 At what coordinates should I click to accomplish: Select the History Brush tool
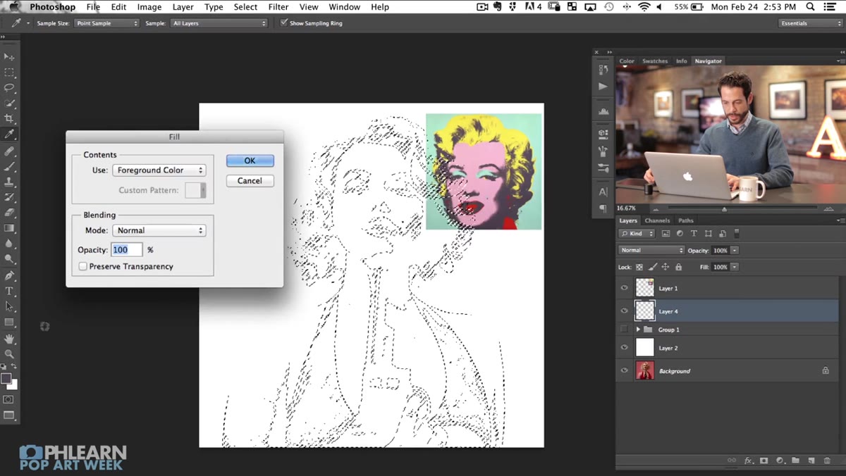[x=9, y=197]
